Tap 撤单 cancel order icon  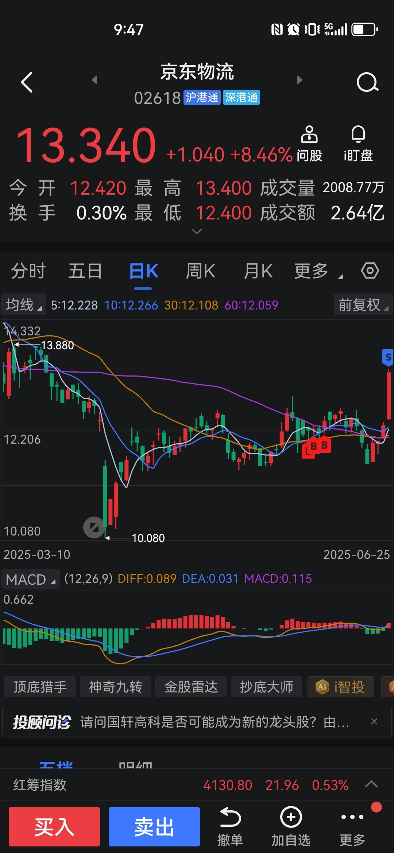(230, 827)
